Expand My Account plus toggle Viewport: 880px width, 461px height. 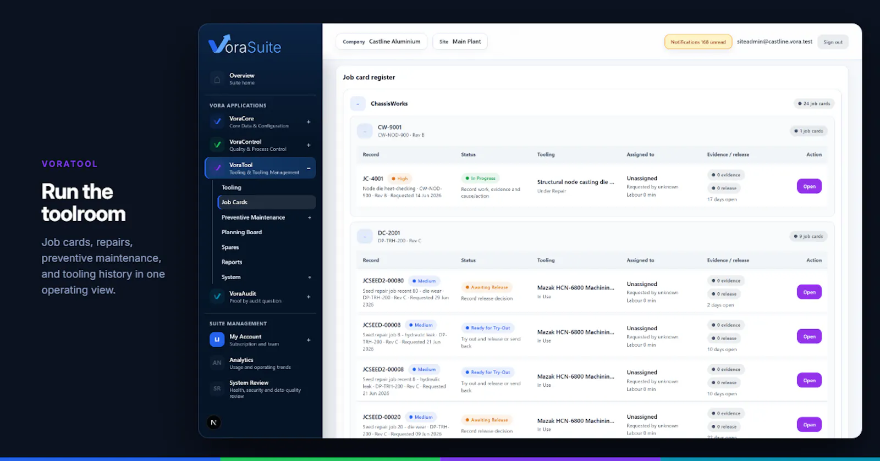click(309, 340)
